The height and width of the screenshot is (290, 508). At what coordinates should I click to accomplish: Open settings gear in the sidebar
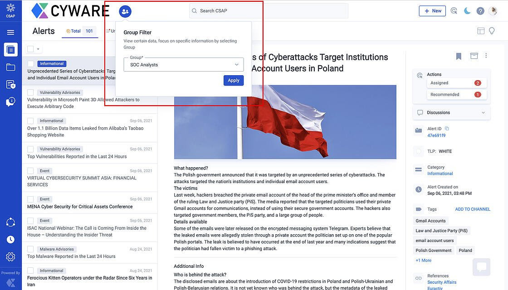point(10,257)
